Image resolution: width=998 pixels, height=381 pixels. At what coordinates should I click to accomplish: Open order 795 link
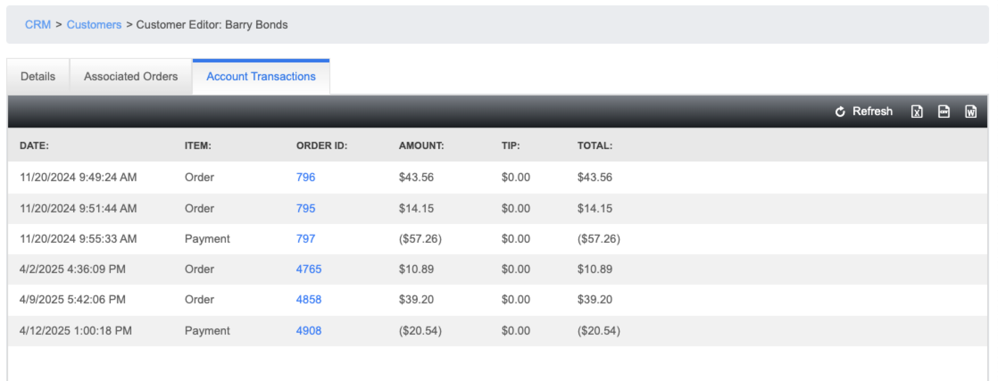coord(306,208)
